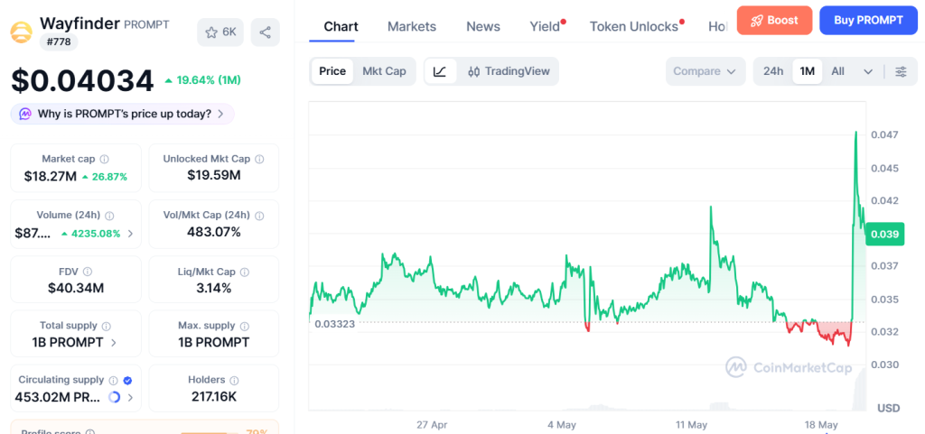The image size is (925, 434).
Task: Open the Token Unlocks tab
Action: coord(634,26)
